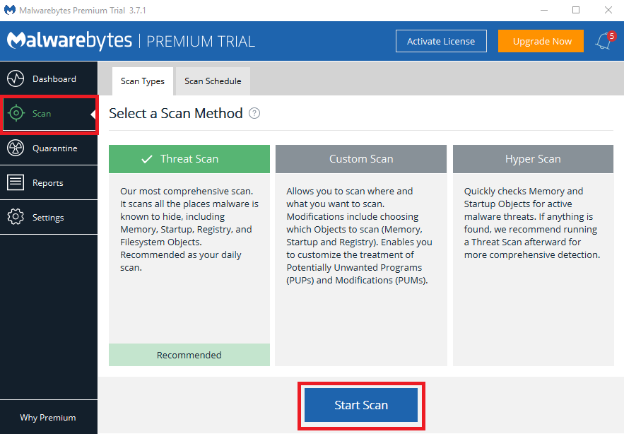
Task: Click the Threat Scan checkmark icon
Action: click(147, 159)
